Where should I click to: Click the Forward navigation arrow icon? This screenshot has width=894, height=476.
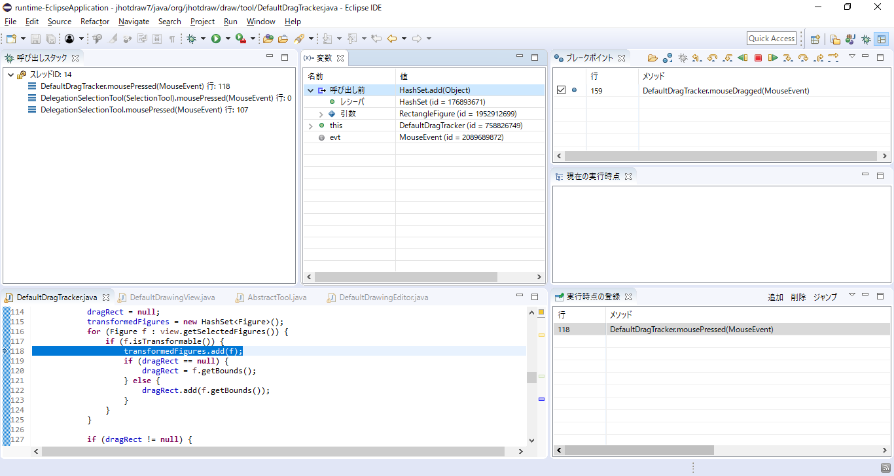417,39
